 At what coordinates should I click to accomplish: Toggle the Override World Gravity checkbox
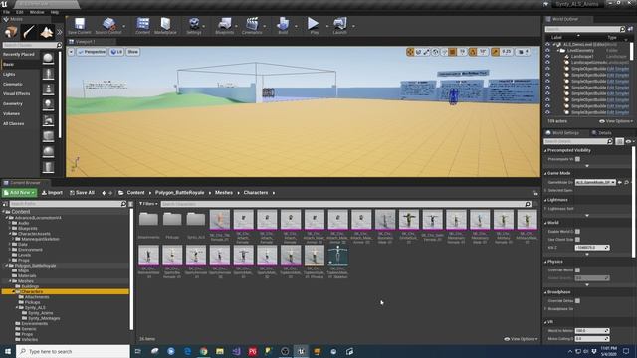(x=577, y=269)
